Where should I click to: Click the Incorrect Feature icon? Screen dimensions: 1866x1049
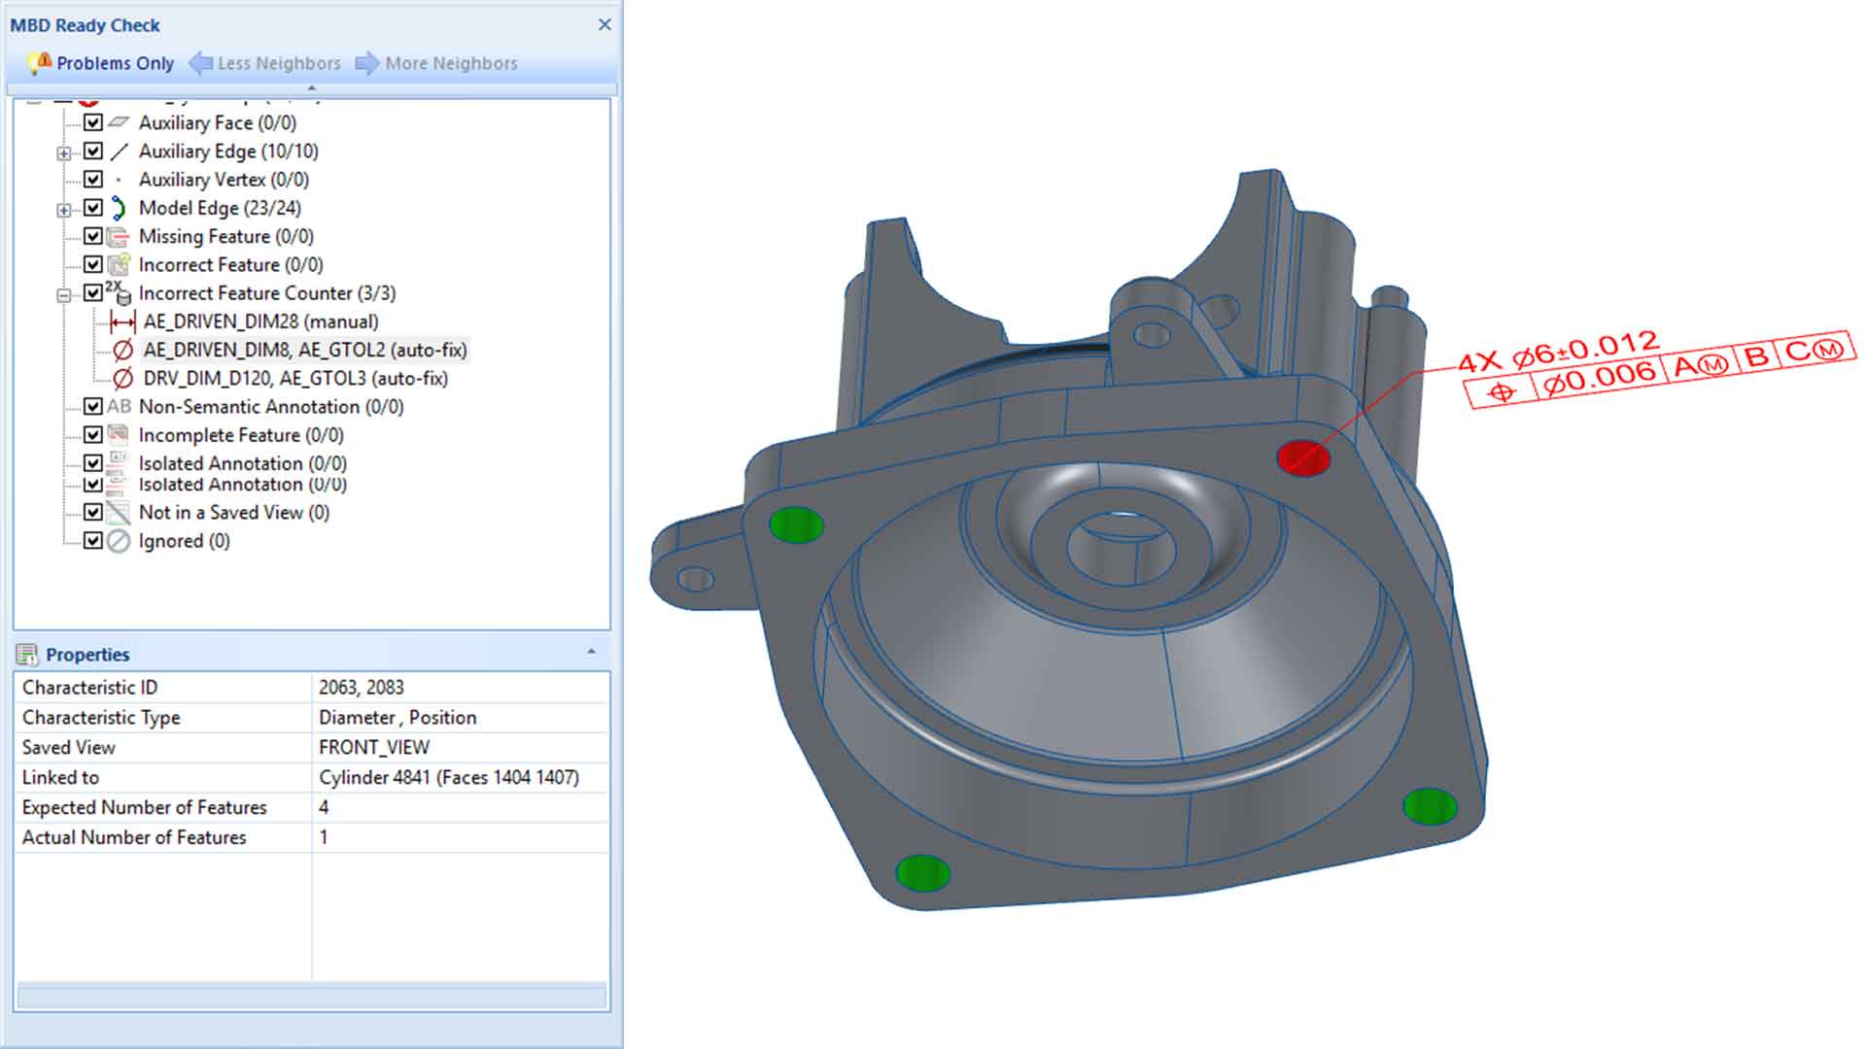click(x=119, y=264)
